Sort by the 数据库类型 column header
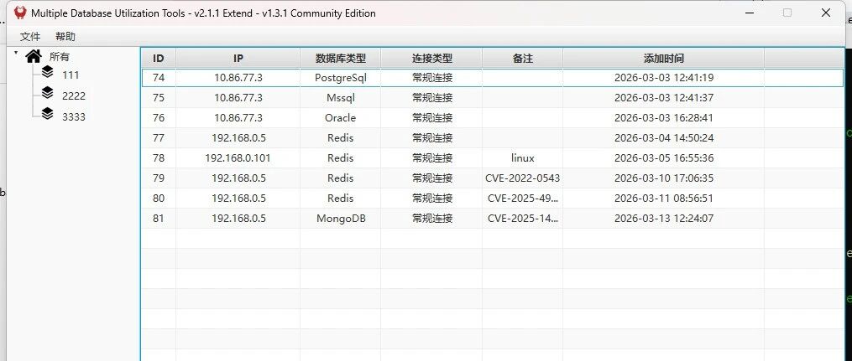Viewport: 852px width, 361px height. point(341,59)
